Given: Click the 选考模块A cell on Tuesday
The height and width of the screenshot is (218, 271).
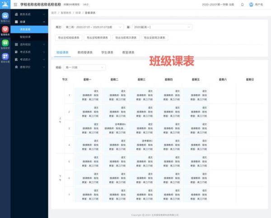Looking at the screenshot, I should tap(114, 128).
